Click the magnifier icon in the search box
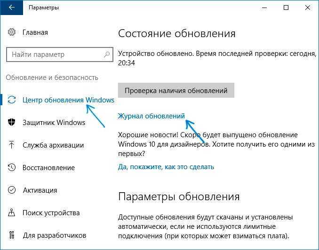319x250 pixels. point(107,54)
